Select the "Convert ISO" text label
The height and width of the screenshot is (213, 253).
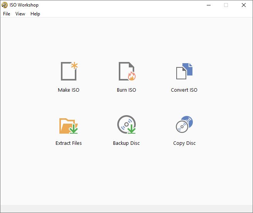click(184, 90)
